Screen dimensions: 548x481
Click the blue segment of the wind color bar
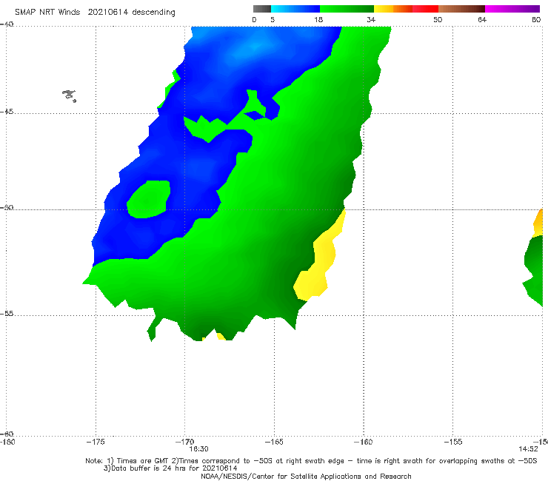click(295, 9)
